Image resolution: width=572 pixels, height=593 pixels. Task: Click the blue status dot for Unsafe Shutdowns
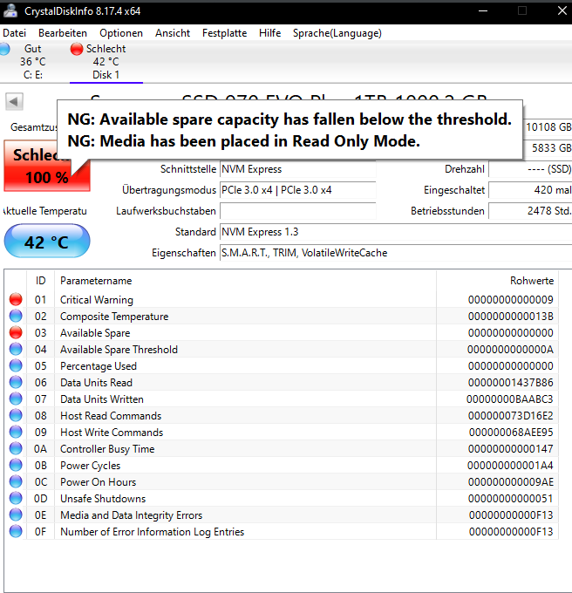pos(16,499)
